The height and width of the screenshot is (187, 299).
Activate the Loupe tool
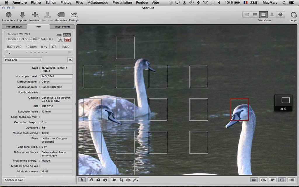pos(293,15)
